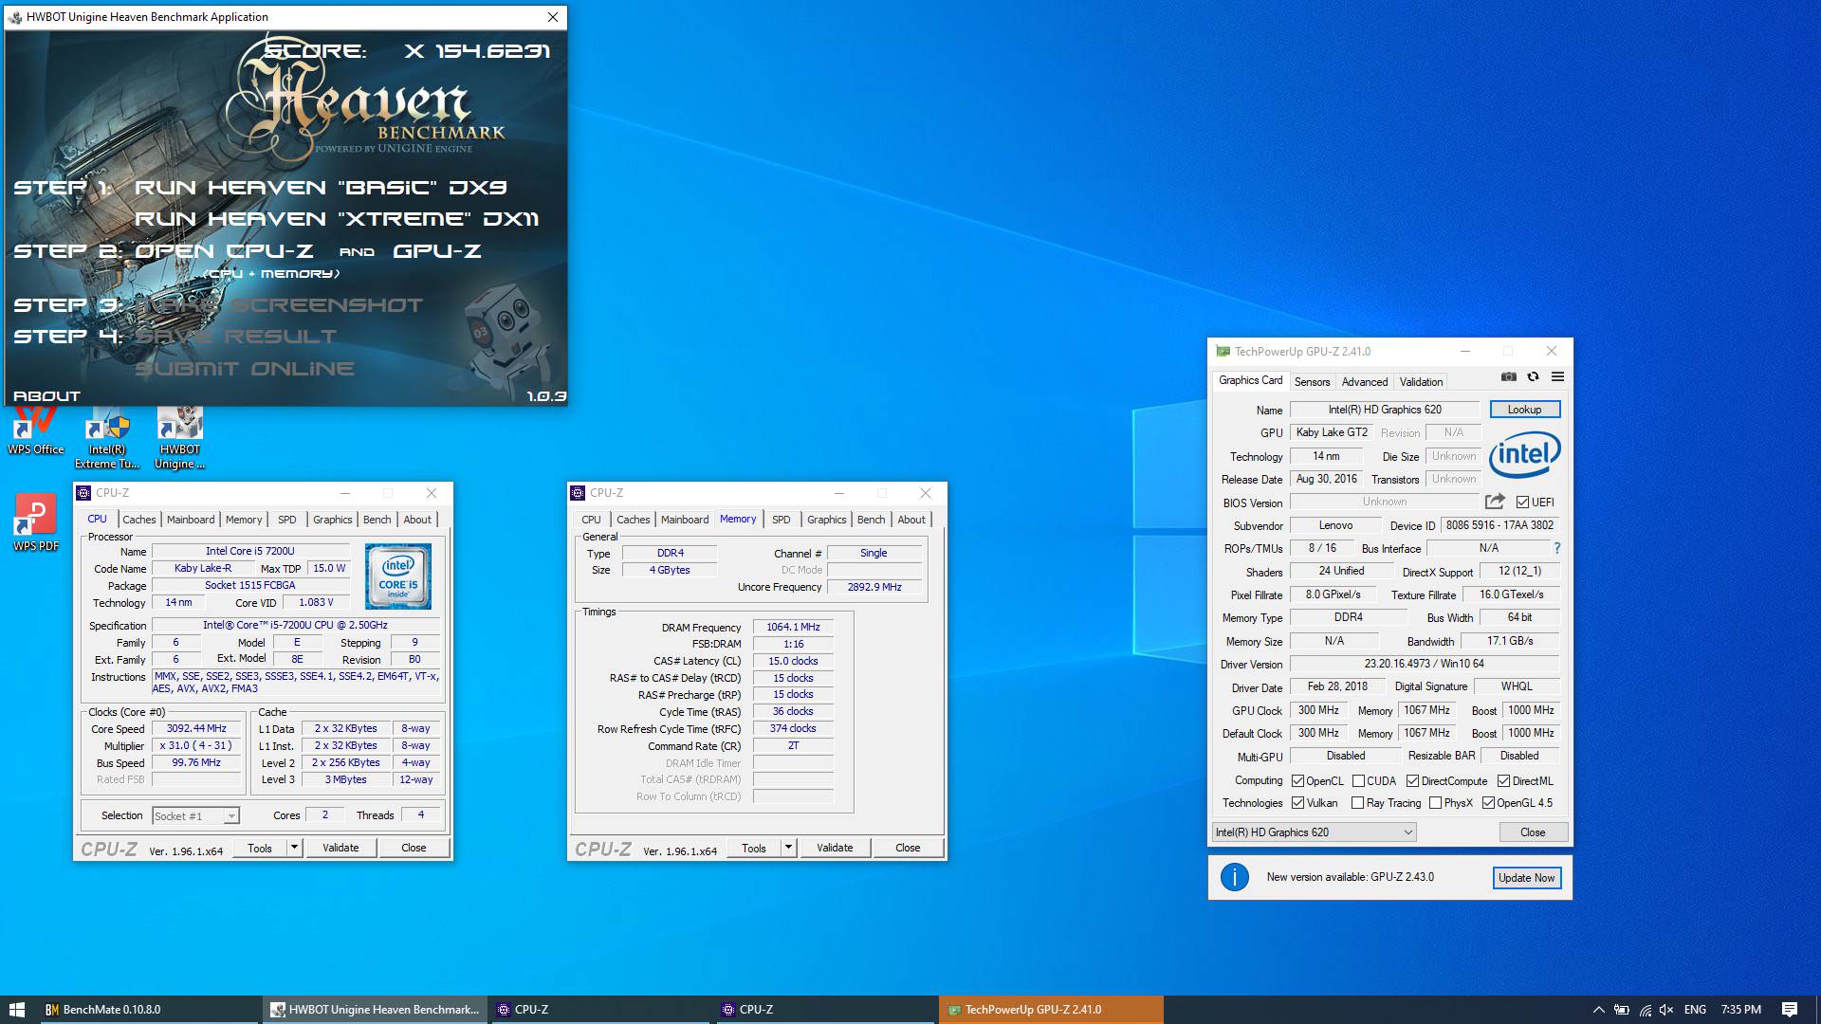Viewport: 1821px width, 1024px height.
Task: Click the battery tray icon
Action: click(x=1622, y=1010)
